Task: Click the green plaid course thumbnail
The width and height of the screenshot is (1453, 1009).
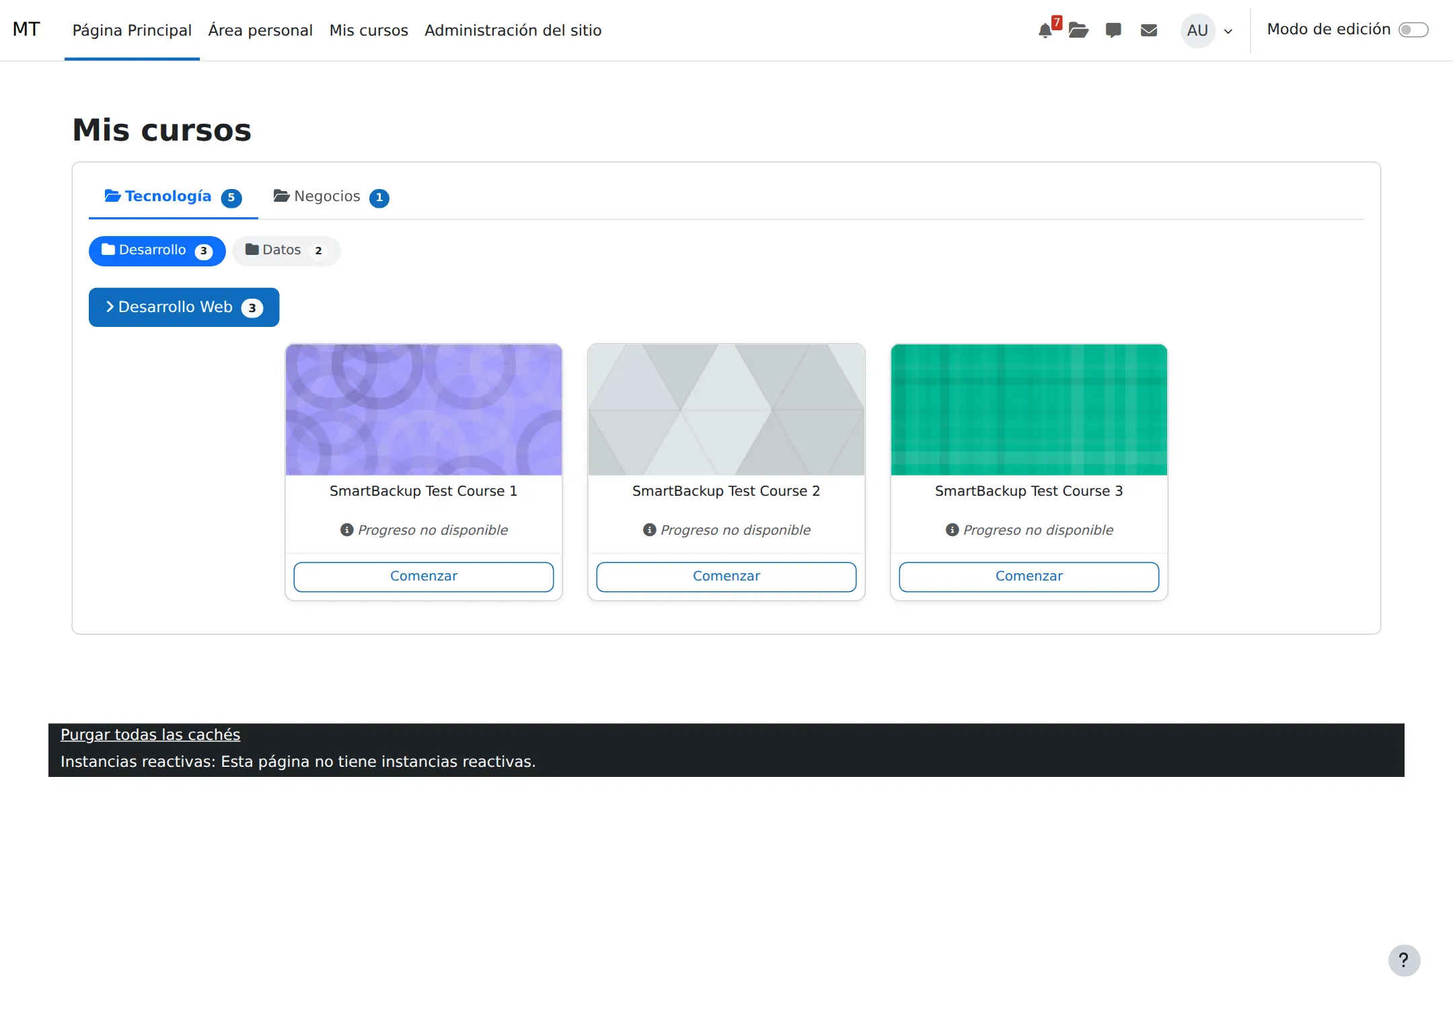Action: [x=1029, y=410]
